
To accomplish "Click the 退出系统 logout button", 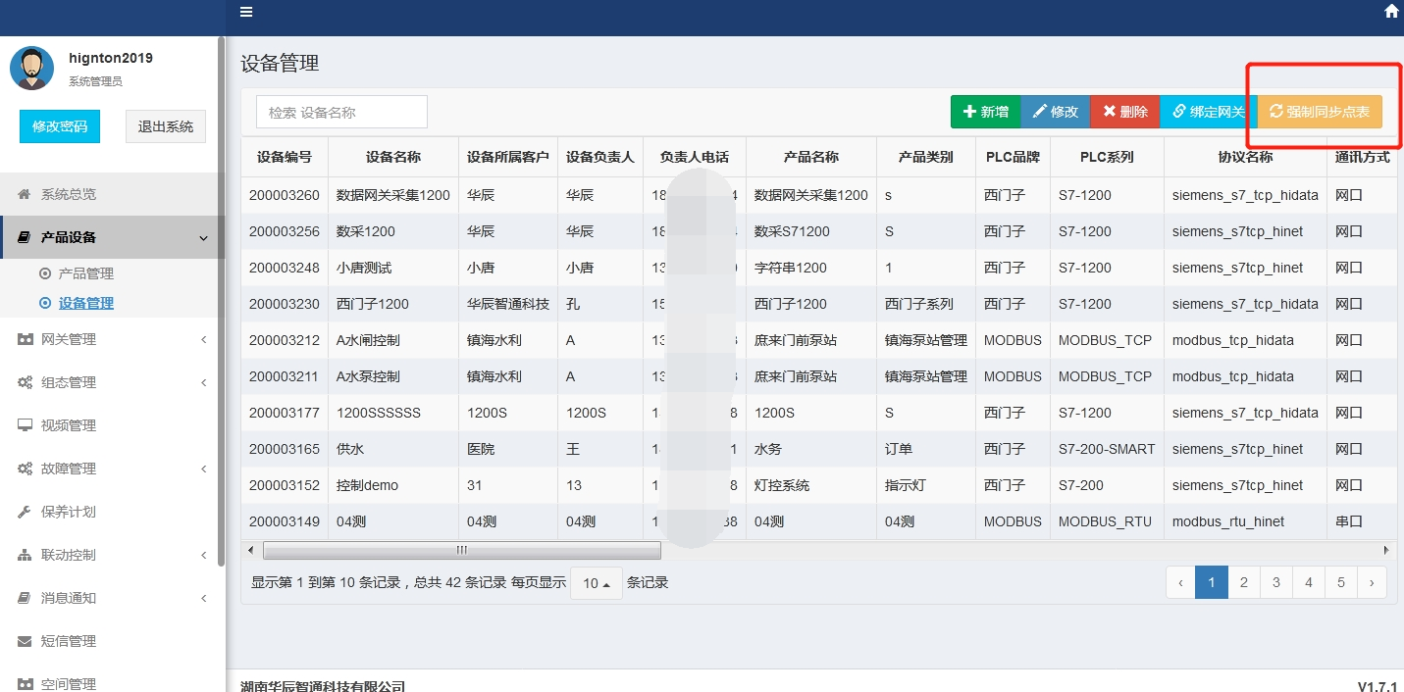I will coord(165,126).
